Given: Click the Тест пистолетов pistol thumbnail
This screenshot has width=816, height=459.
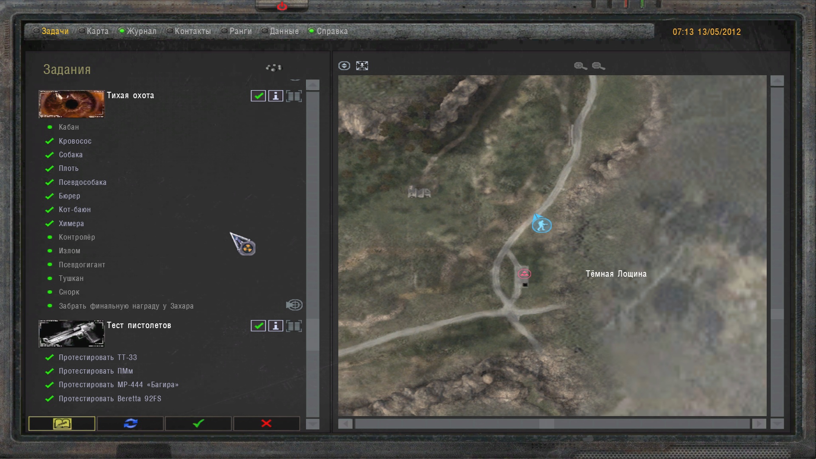Looking at the screenshot, I should click(x=71, y=334).
